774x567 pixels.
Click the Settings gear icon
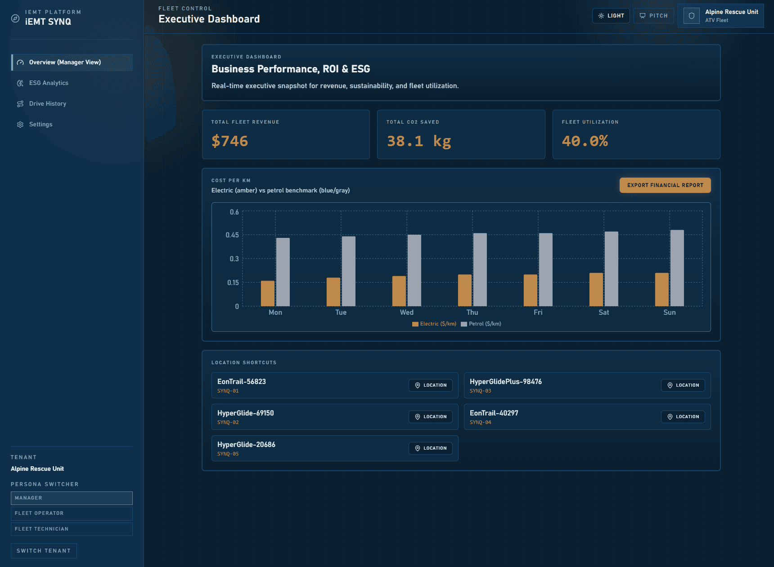[20, 125]
